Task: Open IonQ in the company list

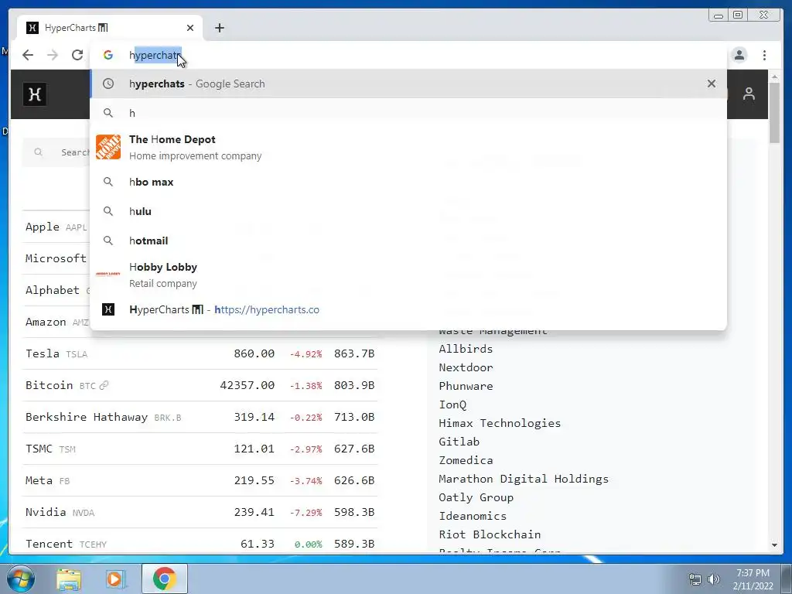Action: (x=452, y=405)
